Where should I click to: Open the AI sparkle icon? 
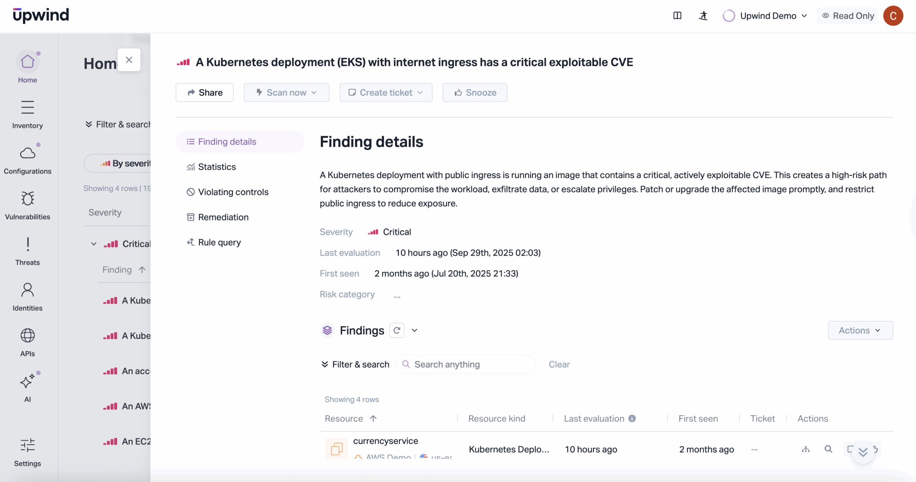[27, 382]
